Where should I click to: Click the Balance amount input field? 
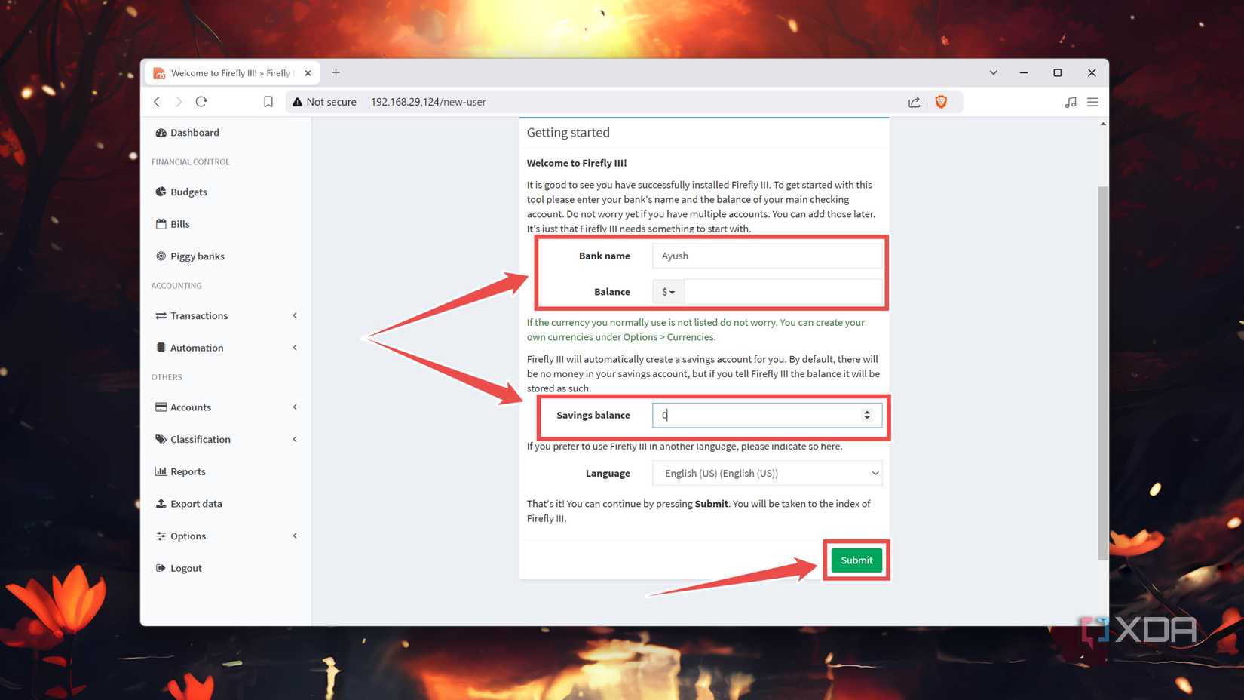783,292
